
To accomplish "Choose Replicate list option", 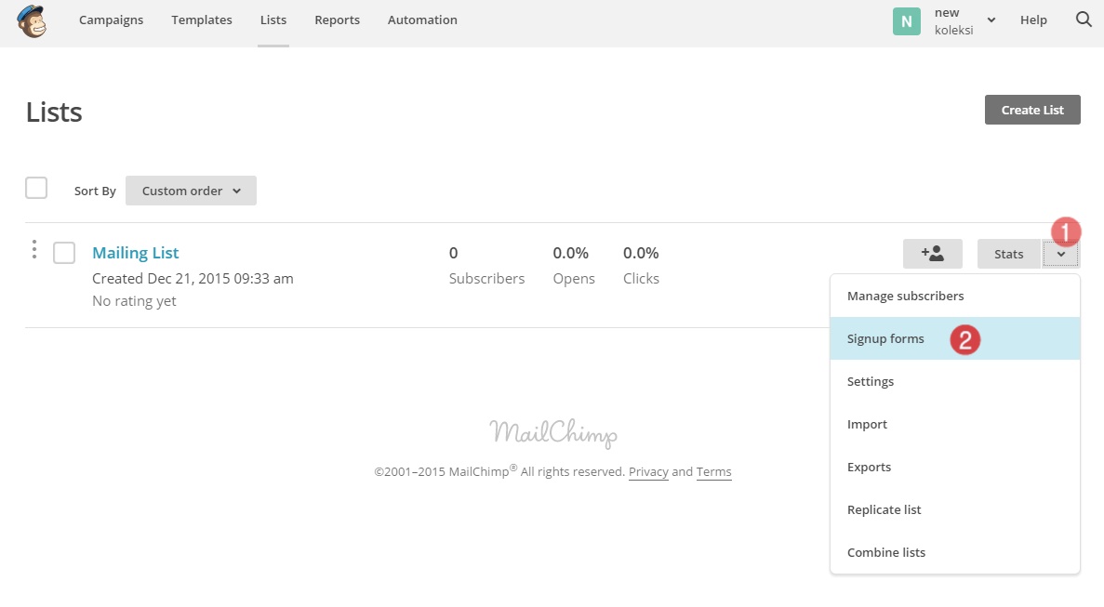I will pos(955,510).
